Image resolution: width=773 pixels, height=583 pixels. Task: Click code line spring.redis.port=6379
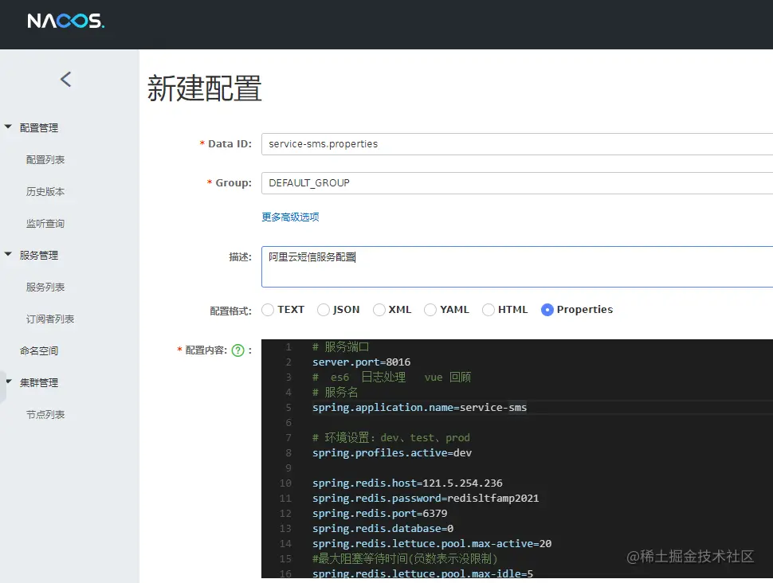coord(379,514)
